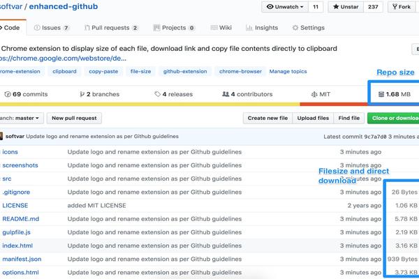The image size is (419, 279).
Task: Click the yellow language bar segment
Action: tap(150, 104)
